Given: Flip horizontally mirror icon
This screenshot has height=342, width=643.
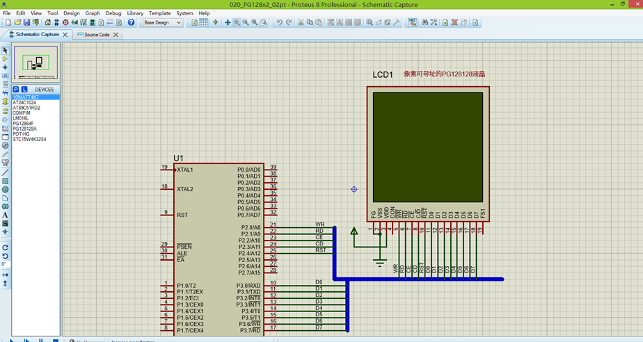Looking at the screenshot, I should [x=5, y=275].
